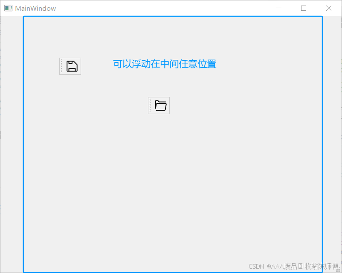The image size is (342, 273).
Task: Click the top edge of the blue frame
Action: click(x=171, y=17)
